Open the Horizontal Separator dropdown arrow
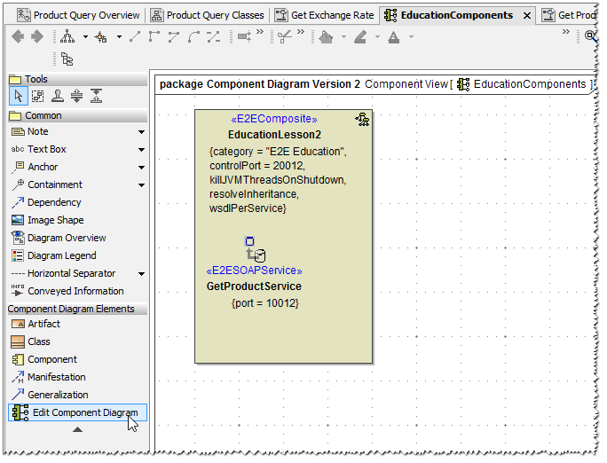This screenshot has width=607, height=463. [141, 274]
